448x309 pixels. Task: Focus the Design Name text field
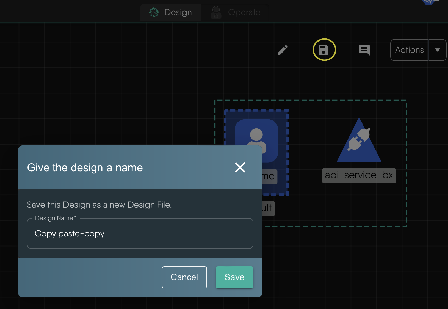pos(140,234)
